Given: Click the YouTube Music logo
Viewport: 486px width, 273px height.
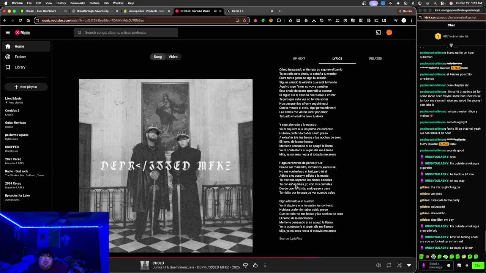Looking at the screenshot, I should point(22,33).
